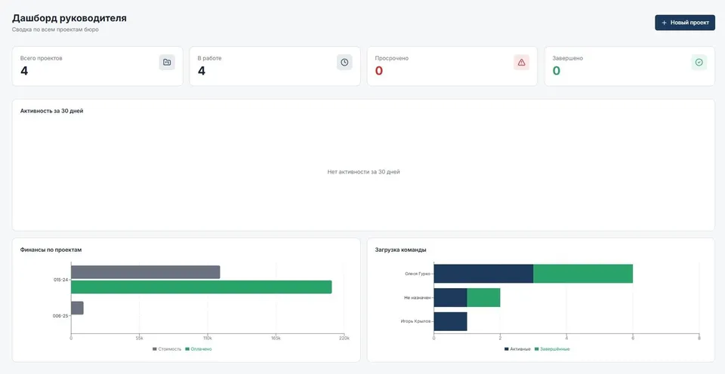The image size is (725, 374).
Task: Click the Активные legend entry
Action: click(517, 349)
